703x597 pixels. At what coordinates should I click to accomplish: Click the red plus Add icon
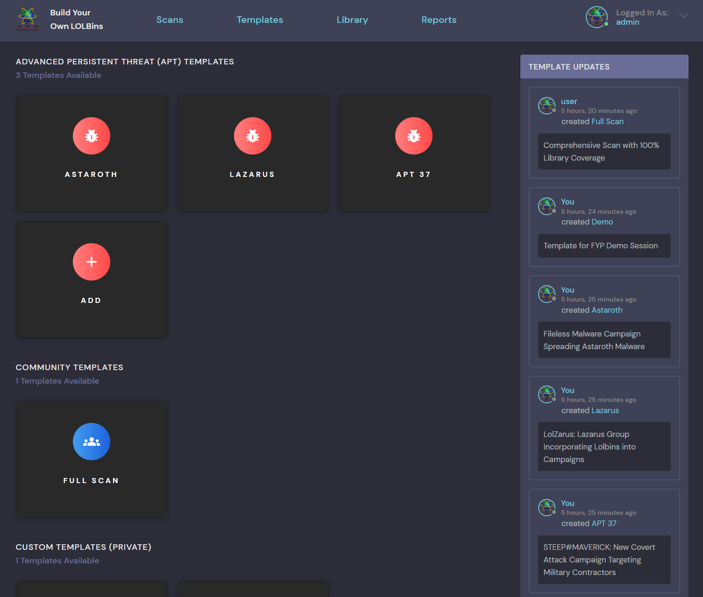pyautogui.click(x=92, y=262)
